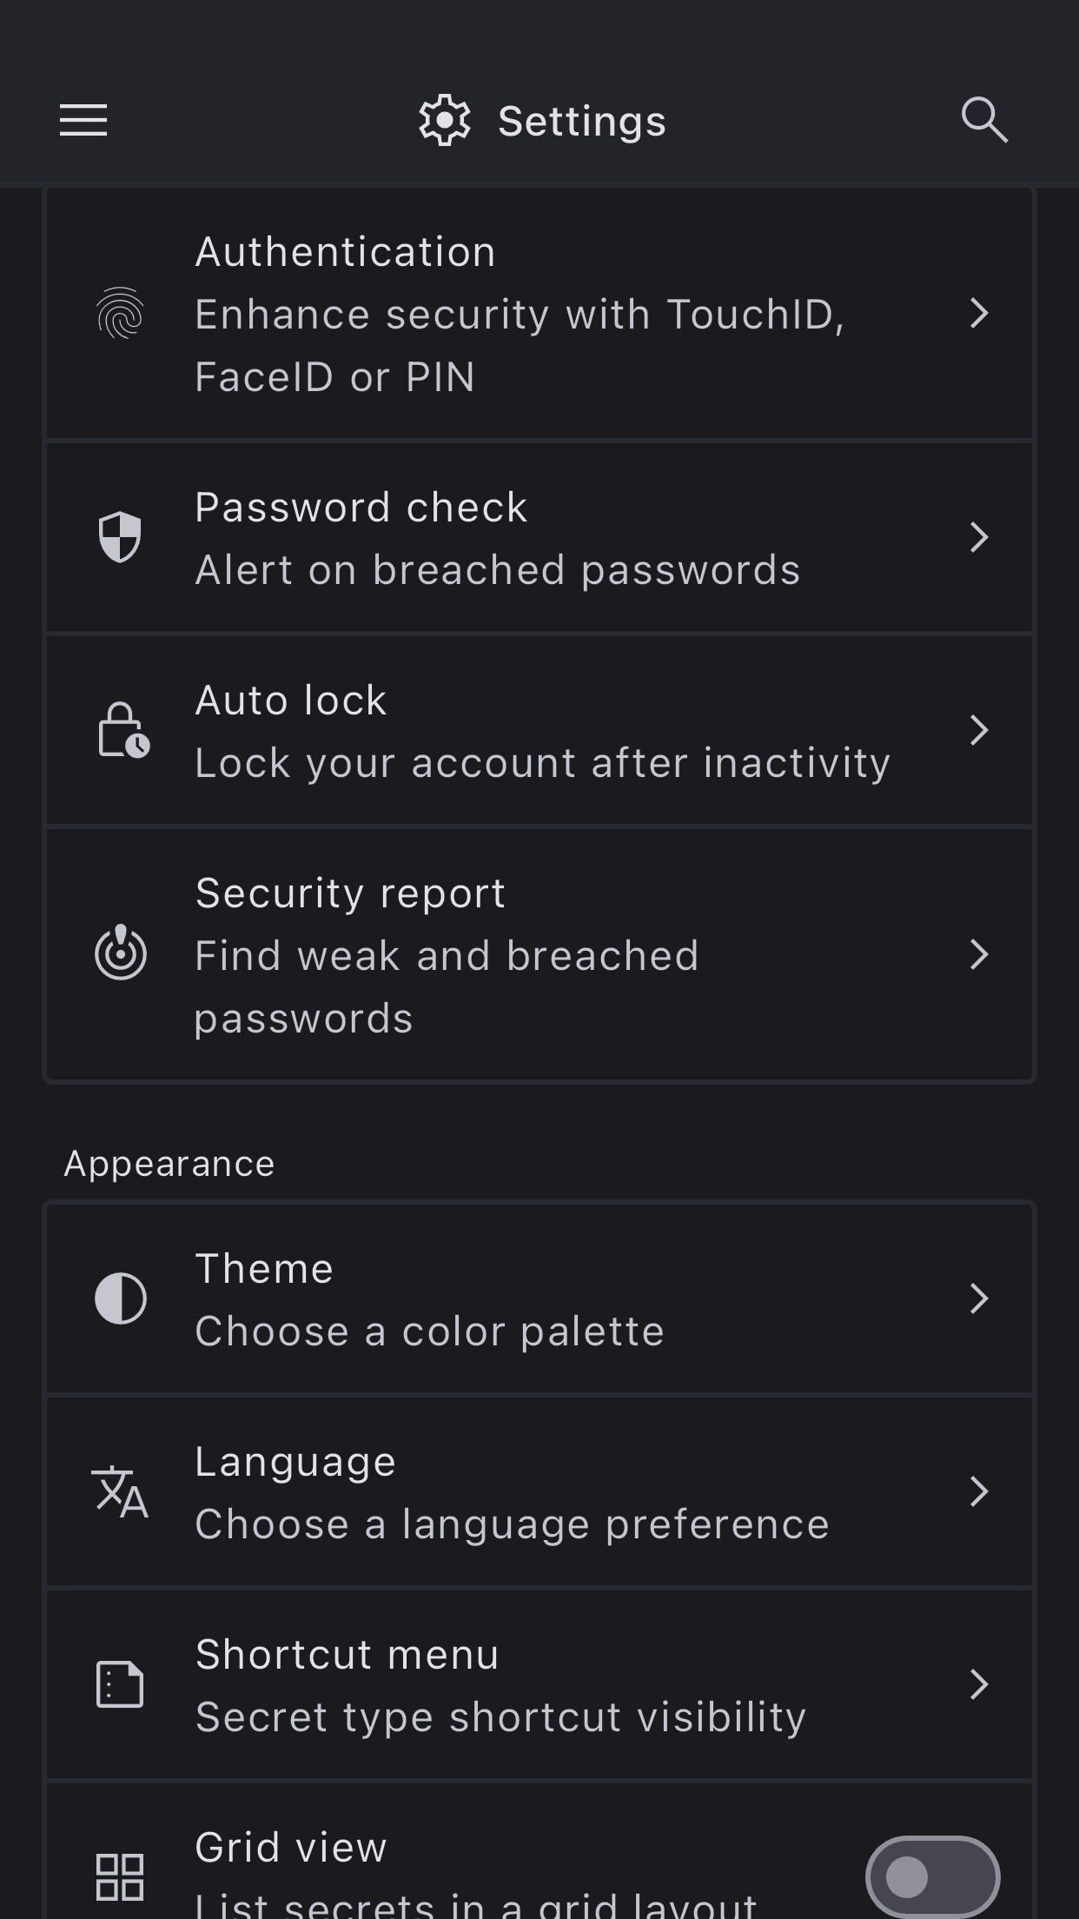Tap the search magnifier icon

coord(983,119)
